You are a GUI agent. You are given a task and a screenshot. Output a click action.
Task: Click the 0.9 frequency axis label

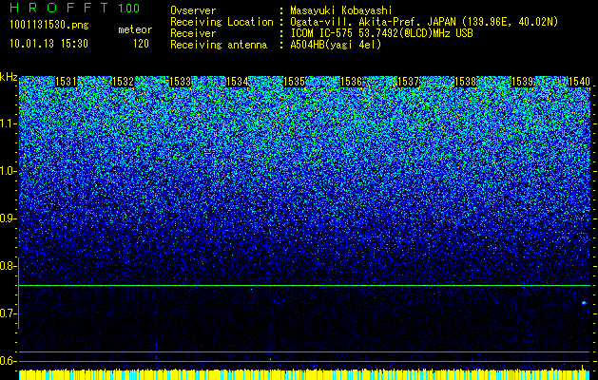coord(8,218)
